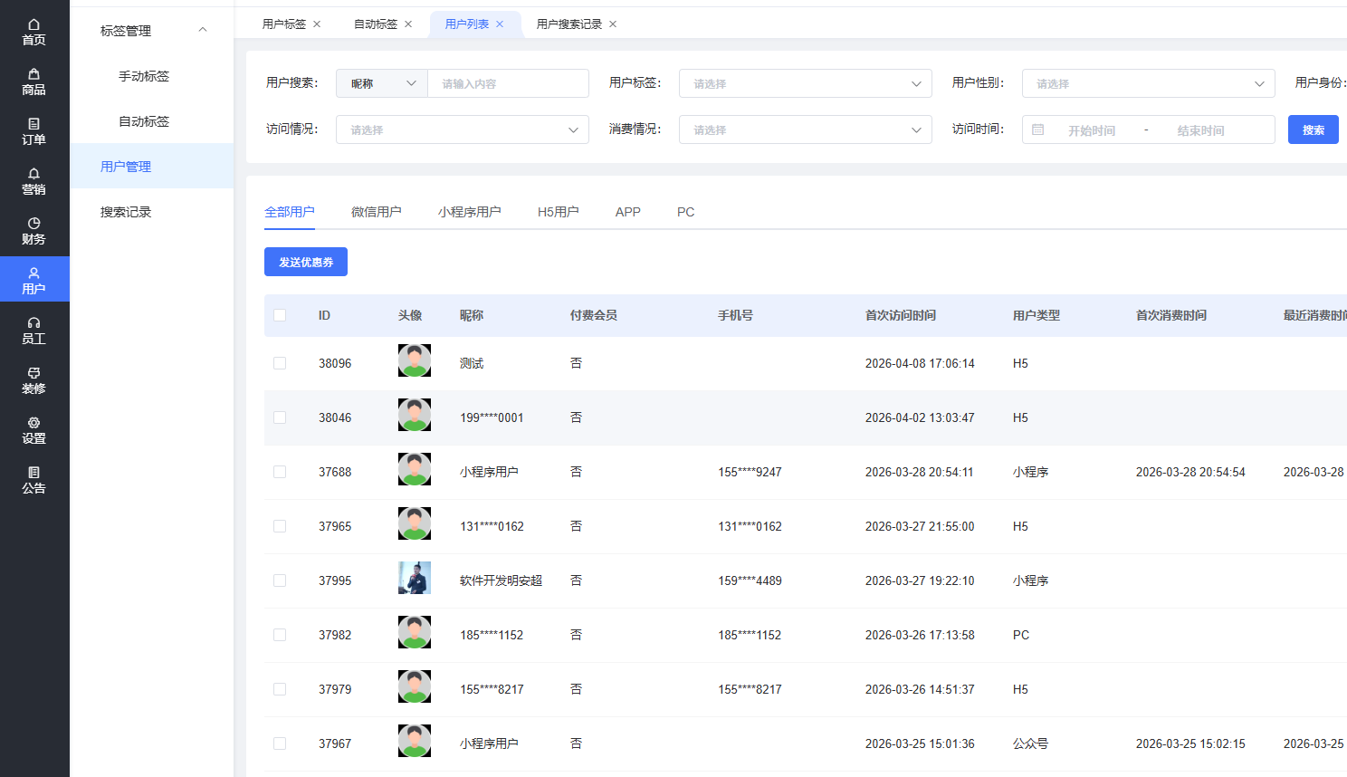
Task: Go to 商品 products section icon
Action: (33, 74)
